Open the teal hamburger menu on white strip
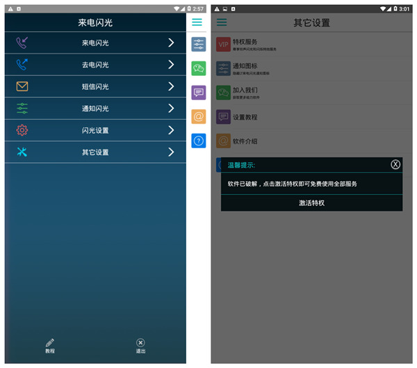The height and width of the screenshot is (368, 417). pyautogui.click(x=197, y=22)
